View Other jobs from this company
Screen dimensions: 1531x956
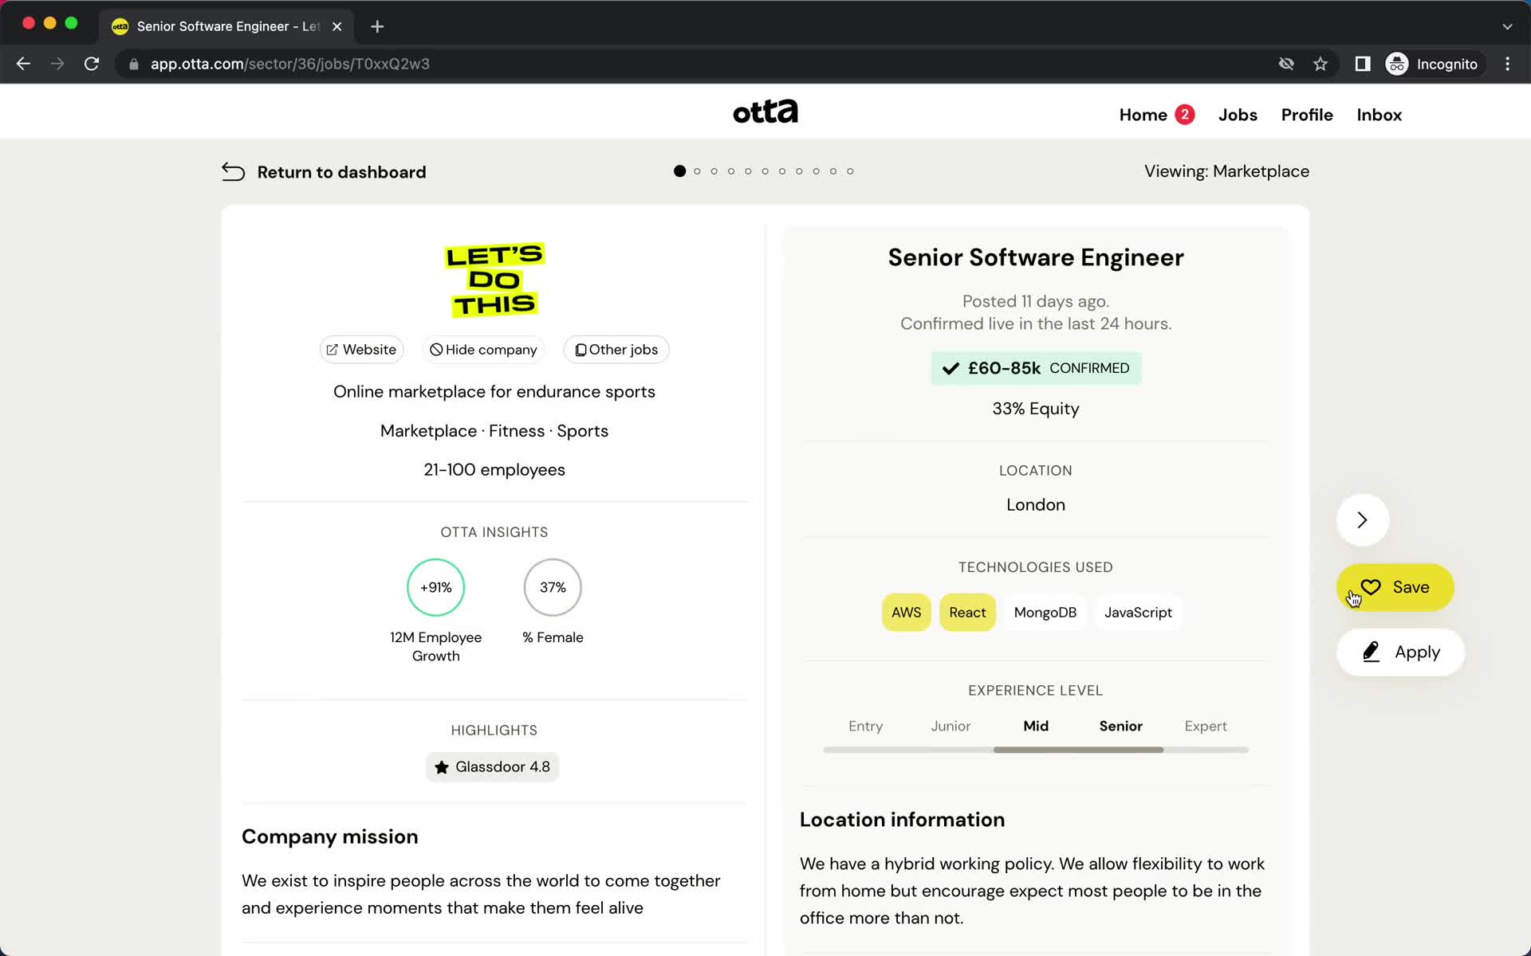tap(616, 350)
